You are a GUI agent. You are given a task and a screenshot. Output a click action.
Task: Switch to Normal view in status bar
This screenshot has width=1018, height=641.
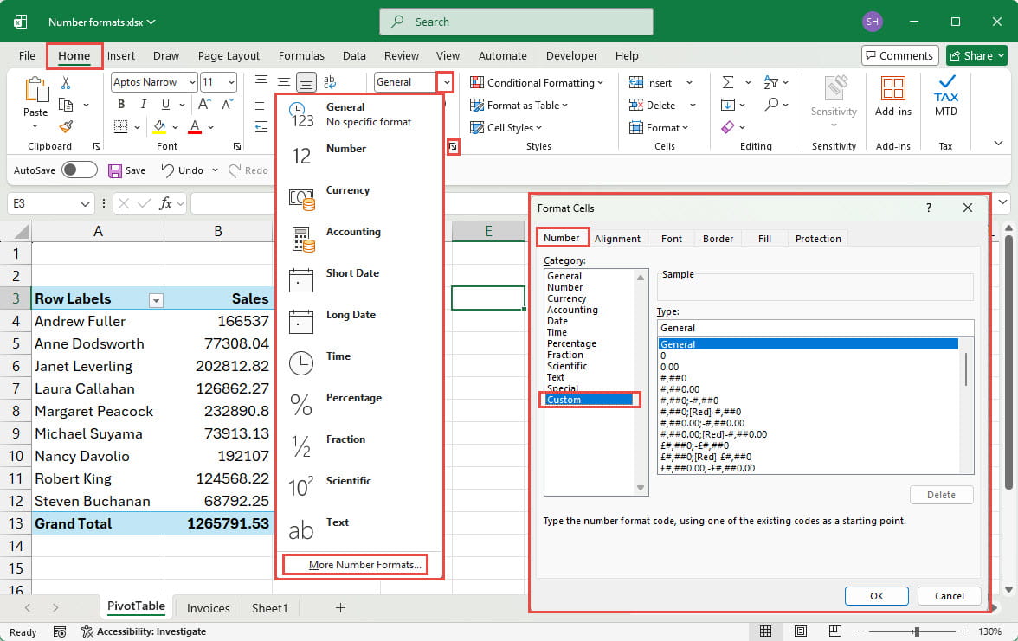(765, 631)
